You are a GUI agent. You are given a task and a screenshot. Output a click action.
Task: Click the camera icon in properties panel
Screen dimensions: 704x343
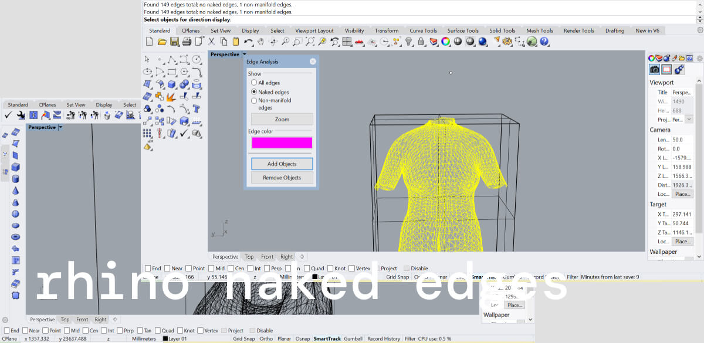[x=654, y=69]
